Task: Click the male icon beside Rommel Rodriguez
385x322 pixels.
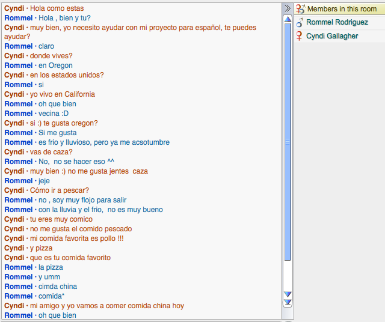Action: point(299,22)
